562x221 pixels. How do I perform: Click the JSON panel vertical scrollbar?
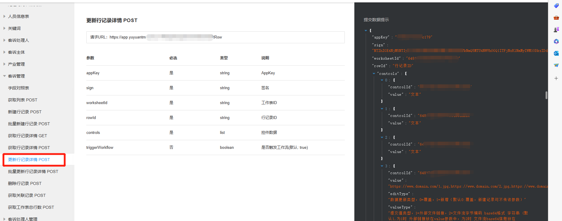coord(546,95)
